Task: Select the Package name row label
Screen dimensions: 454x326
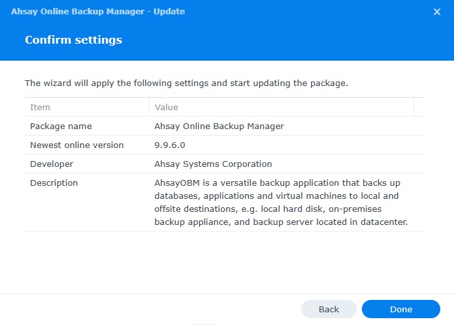Action: pos(61,126)
